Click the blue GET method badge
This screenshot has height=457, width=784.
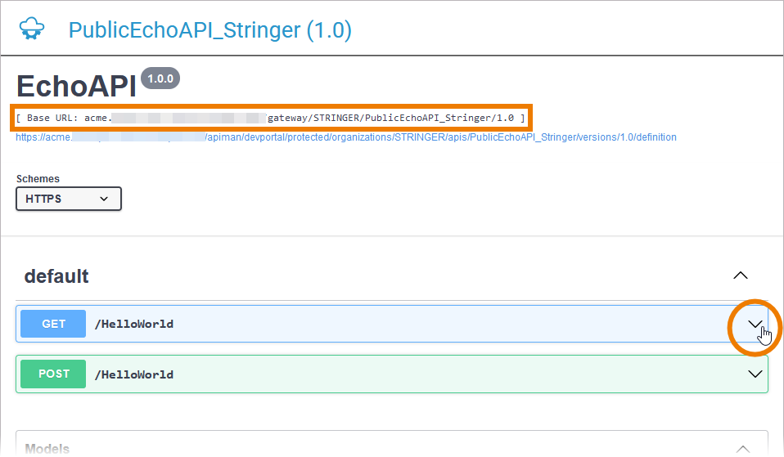pyautogui.click(x=53, y=324)
